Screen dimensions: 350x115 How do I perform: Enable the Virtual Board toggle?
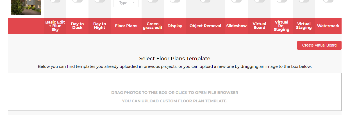(x=259, y=1)
